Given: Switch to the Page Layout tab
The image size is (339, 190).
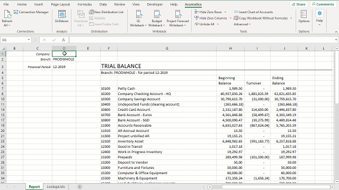Looking at the screenshot, I should (60, 4).
